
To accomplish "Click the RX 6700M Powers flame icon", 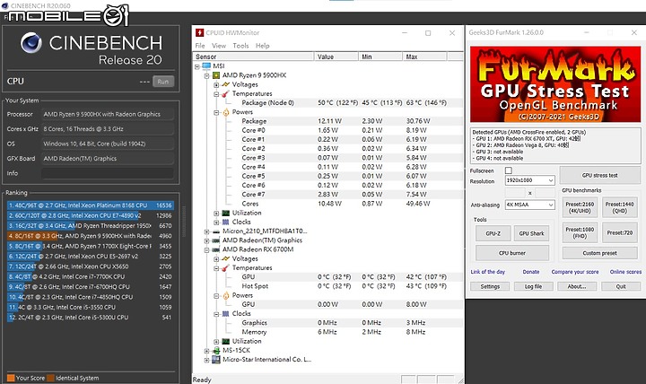I will point(226,295).
